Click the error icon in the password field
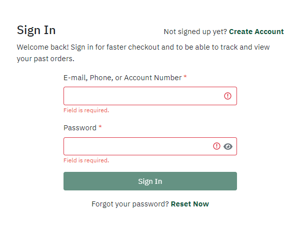The image size is (294, 234). point(216,146)
